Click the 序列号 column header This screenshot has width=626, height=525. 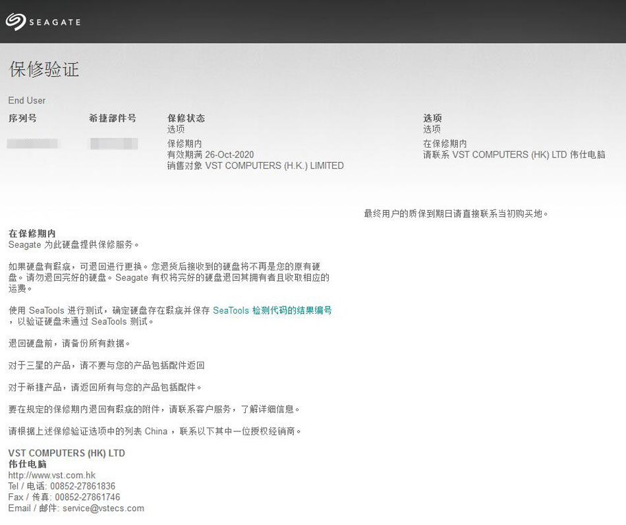(21, 118)
